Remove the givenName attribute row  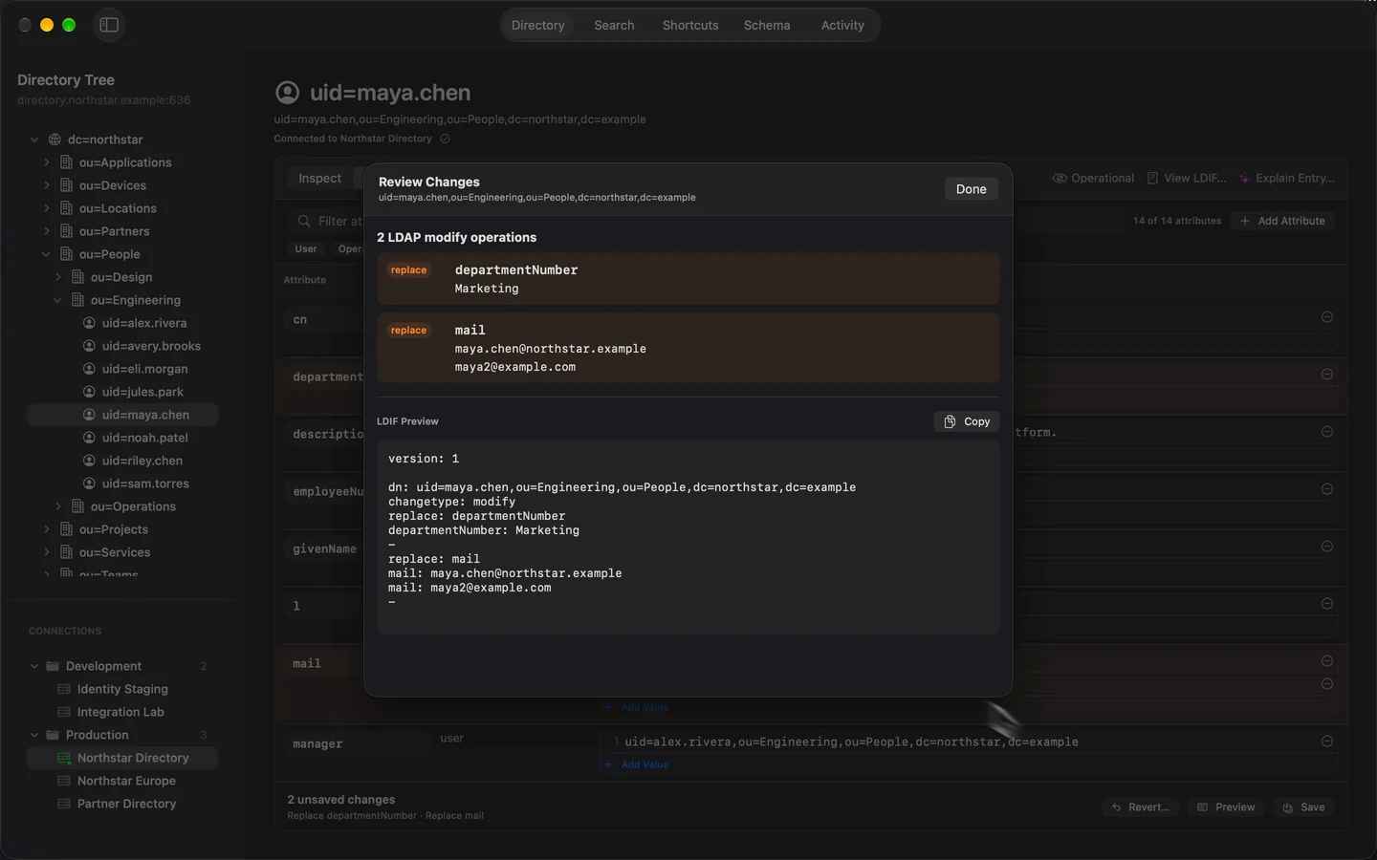tap(1327, 547)
